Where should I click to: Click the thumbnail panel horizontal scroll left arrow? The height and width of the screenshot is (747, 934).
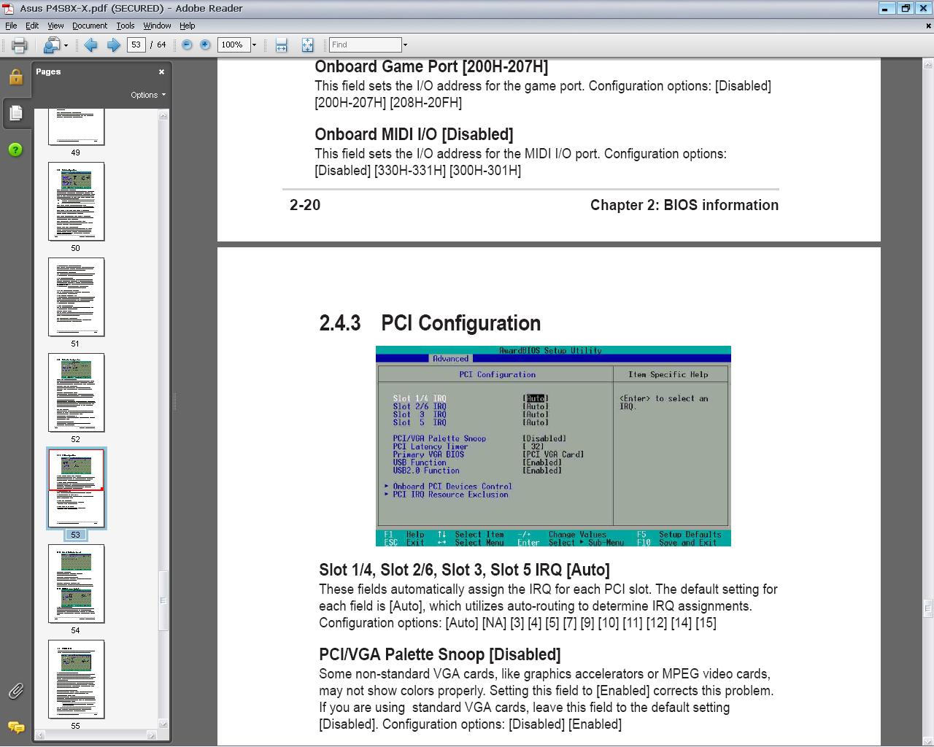click(x=39, y=735)
